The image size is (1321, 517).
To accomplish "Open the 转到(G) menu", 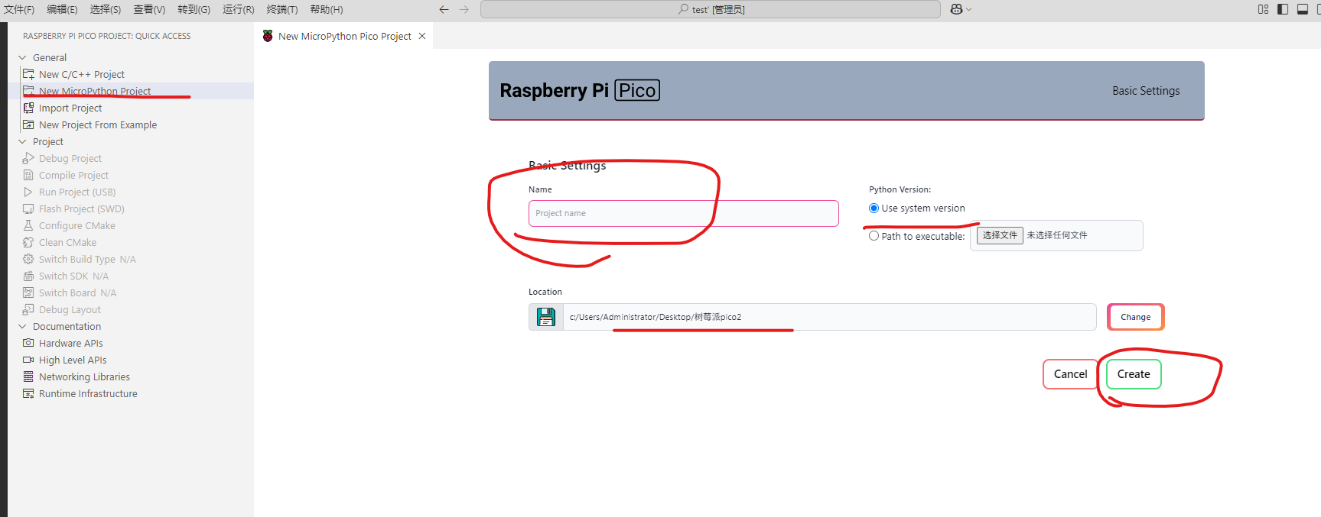I will (194, 9).
